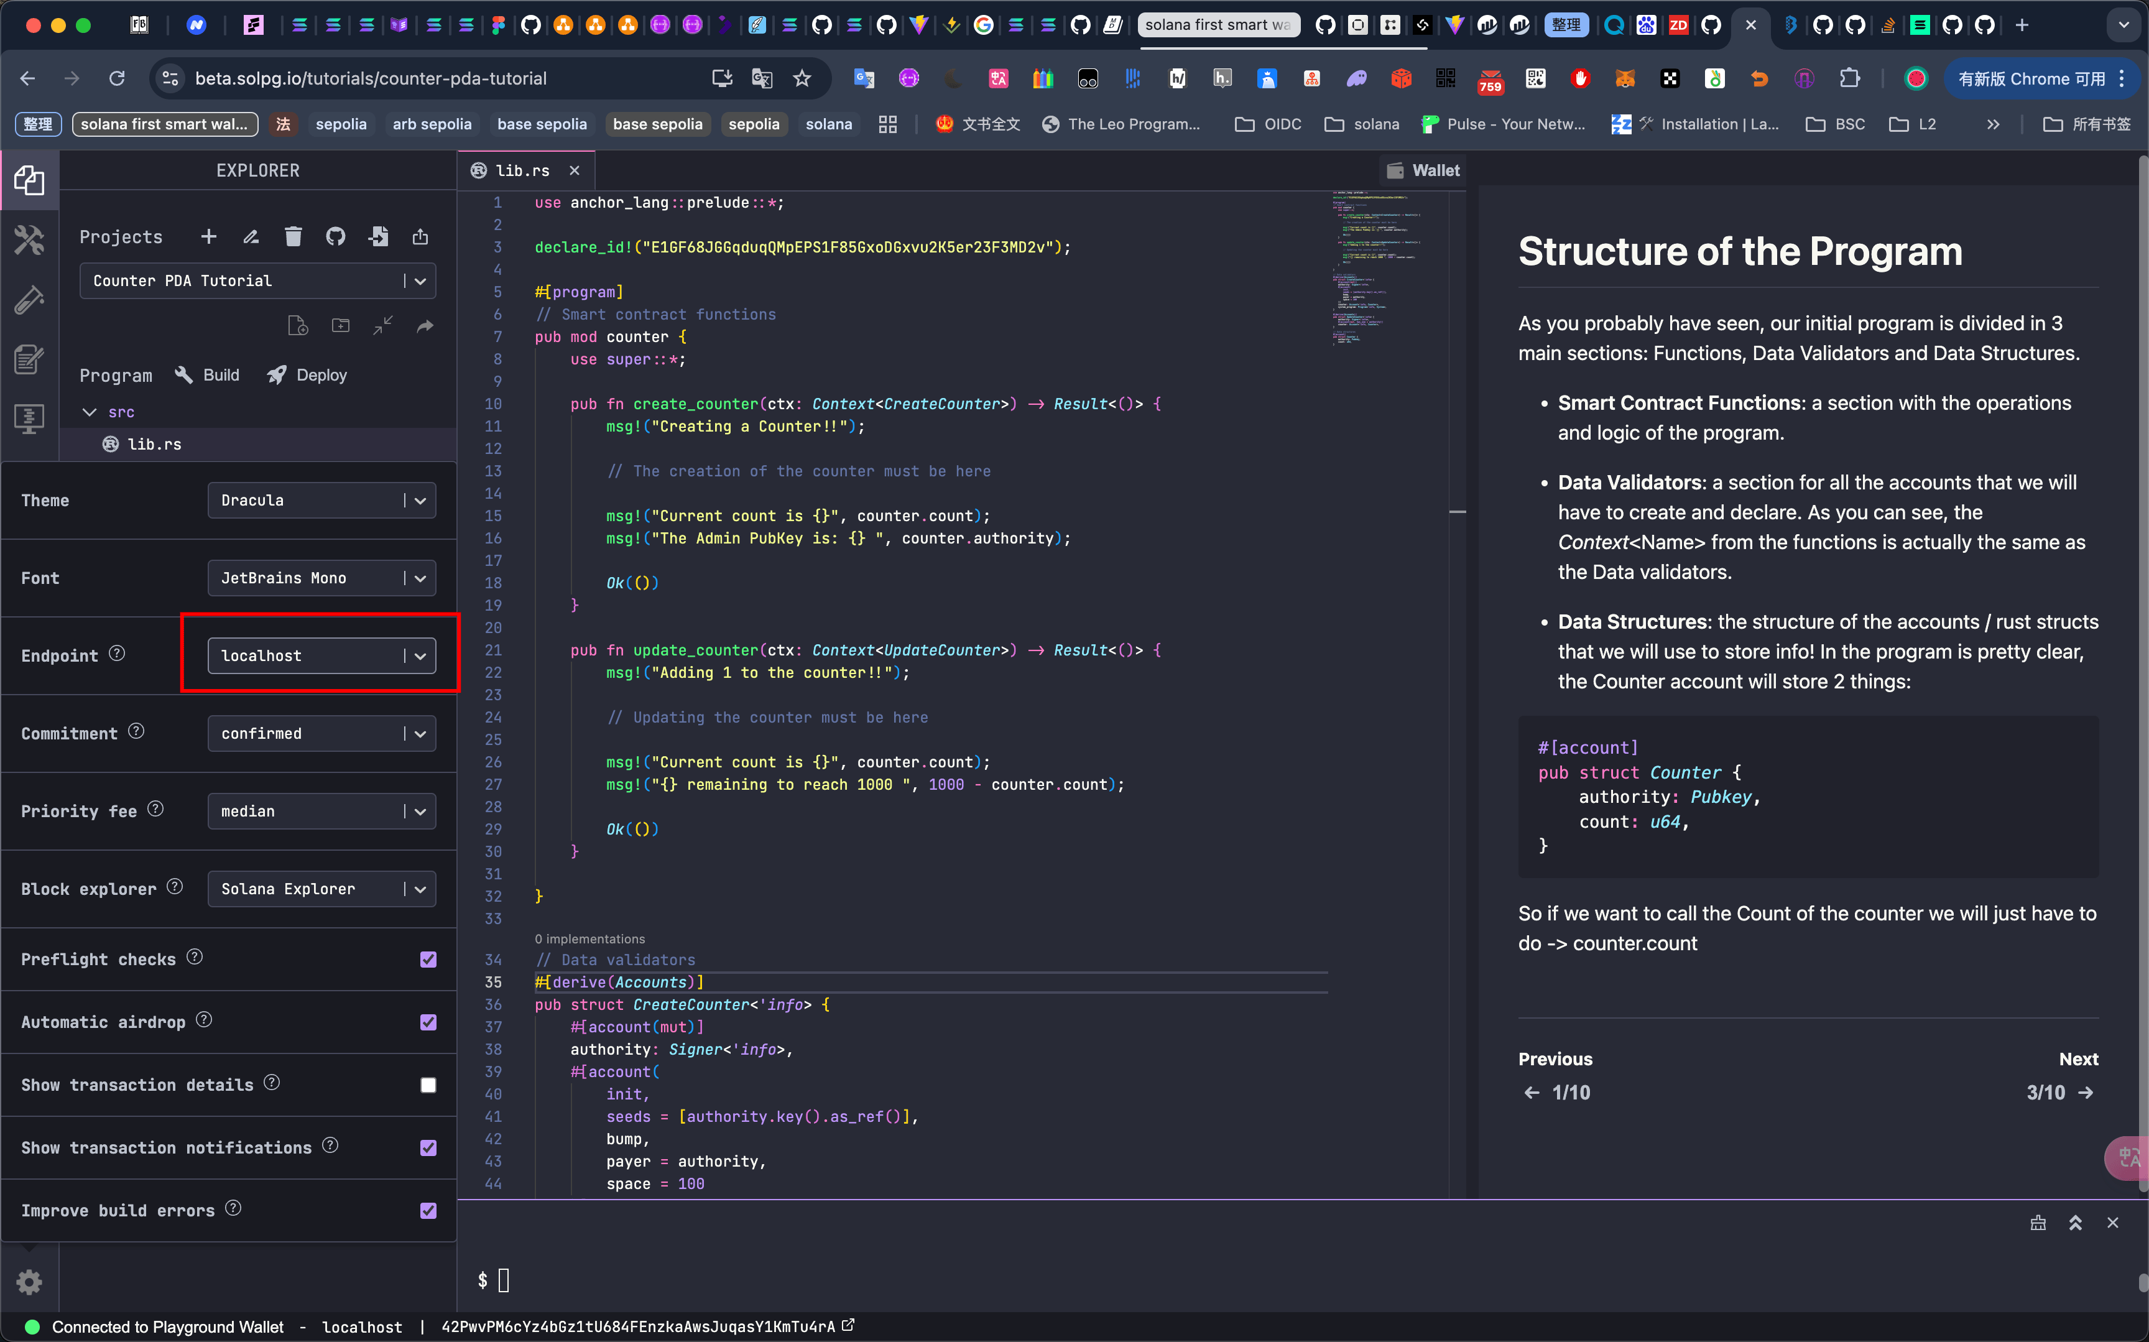Reload the page
This screenshot has height=1342, width=2149.
(117, 78)
